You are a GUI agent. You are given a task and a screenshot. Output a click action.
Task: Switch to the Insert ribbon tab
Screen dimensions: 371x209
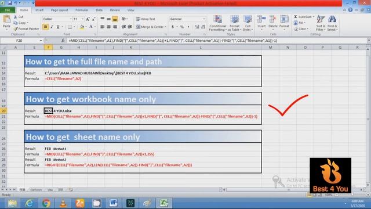tap(39, 10)
